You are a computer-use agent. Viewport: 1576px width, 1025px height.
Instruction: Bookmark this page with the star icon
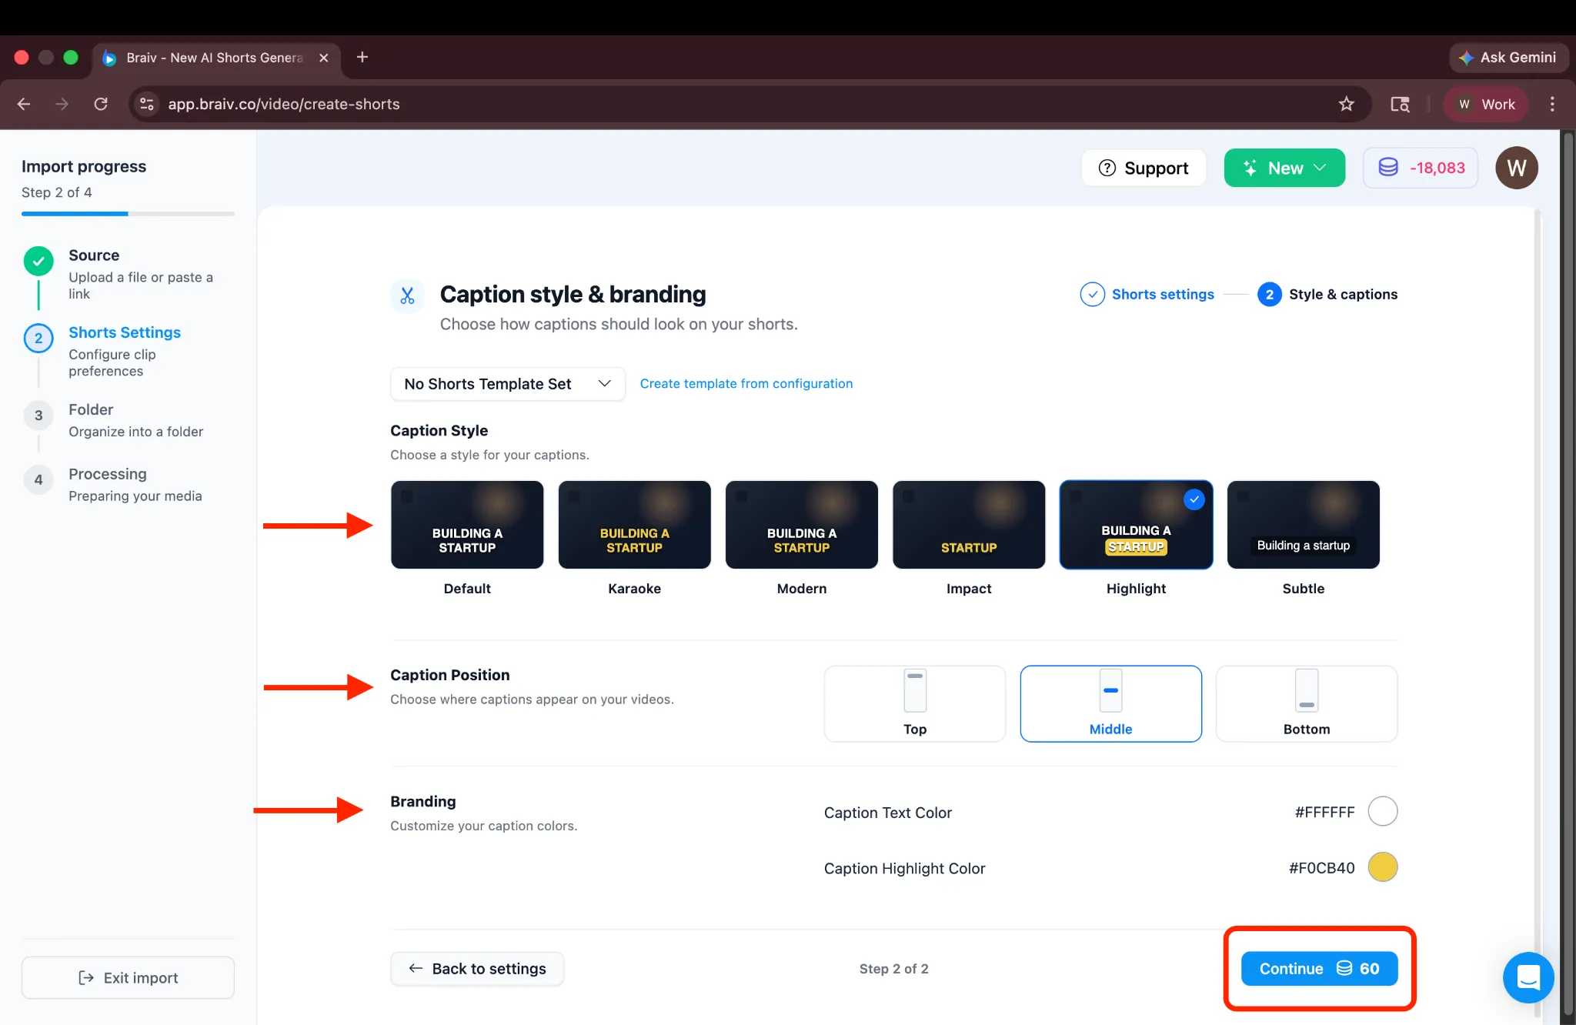(1346, 104)
